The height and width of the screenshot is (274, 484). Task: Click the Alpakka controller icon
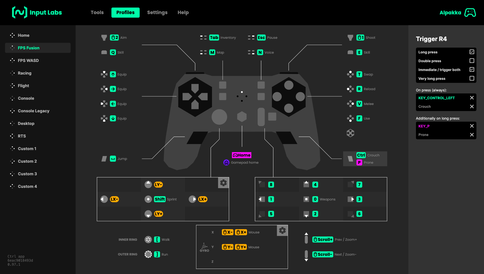tap(470, 13)
